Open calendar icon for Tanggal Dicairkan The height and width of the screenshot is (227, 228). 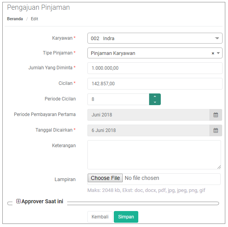[x=216, y=130]
